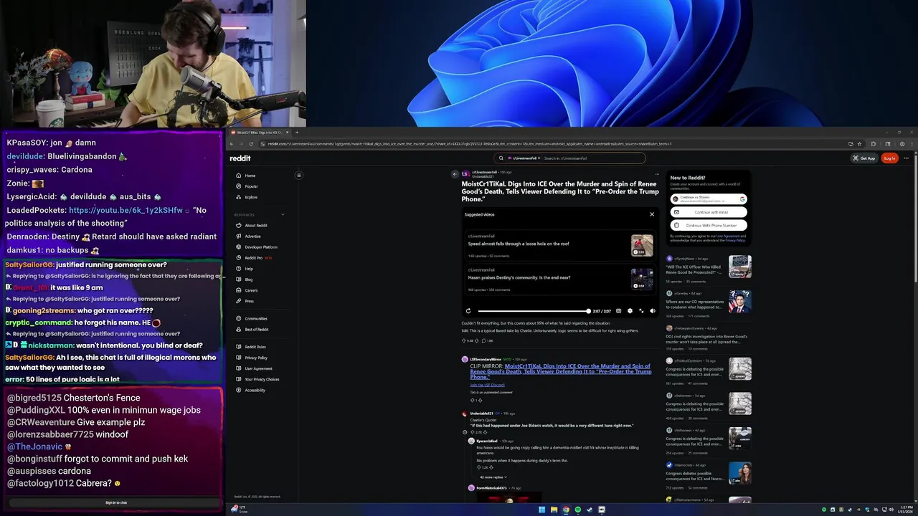918x516 pixels.
Task: Close the MoistCr1TiKaL browser tab
Action: [x=287, y=133]
